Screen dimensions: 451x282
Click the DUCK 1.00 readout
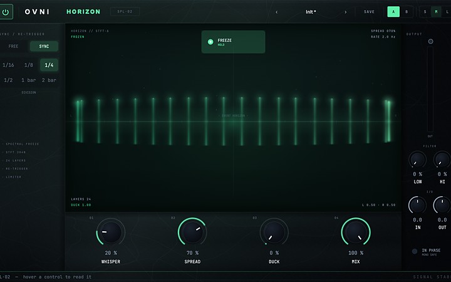pyautogui.click(x=81, y=205)
